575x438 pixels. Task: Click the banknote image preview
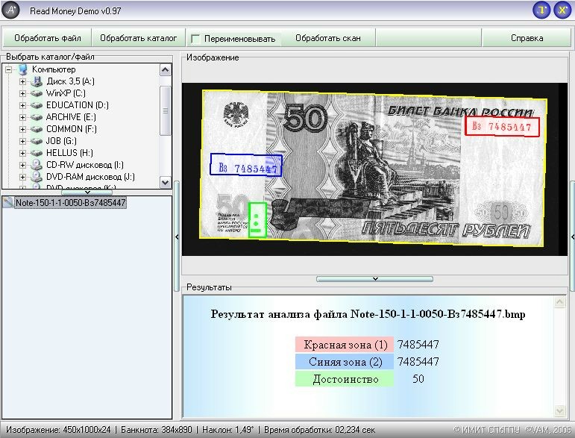(374, 169)
